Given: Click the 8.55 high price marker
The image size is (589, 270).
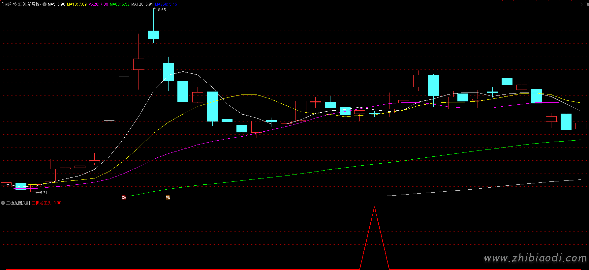Looking at the screenshot, I should coord(162,10).
